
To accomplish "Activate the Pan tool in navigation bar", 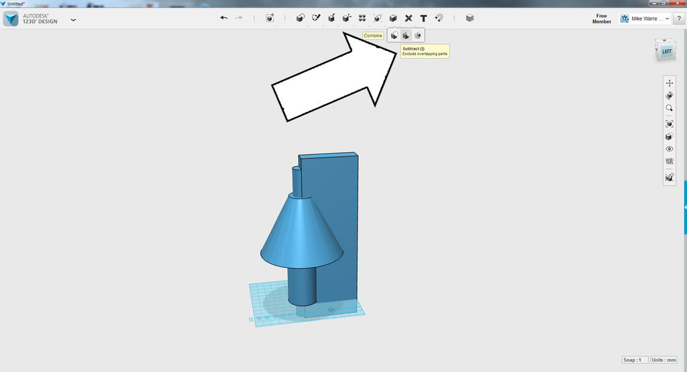I will 669,82.
